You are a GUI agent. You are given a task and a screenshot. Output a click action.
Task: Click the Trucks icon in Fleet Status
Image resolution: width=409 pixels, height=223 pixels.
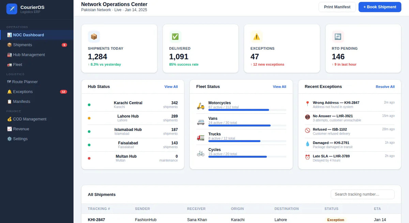click(201, 137)
